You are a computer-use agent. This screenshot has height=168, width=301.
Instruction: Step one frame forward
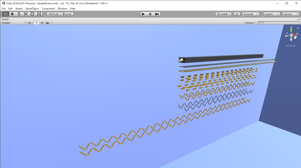tap(157, 14)
